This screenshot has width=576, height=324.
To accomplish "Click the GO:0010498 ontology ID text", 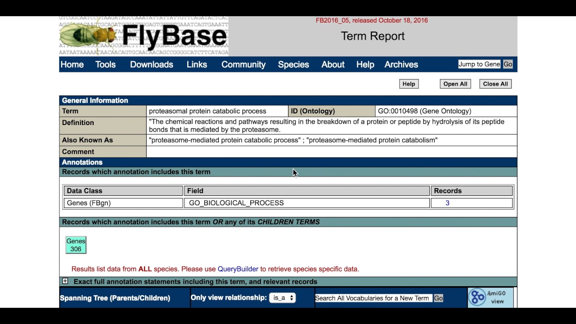I will point(424,111).
